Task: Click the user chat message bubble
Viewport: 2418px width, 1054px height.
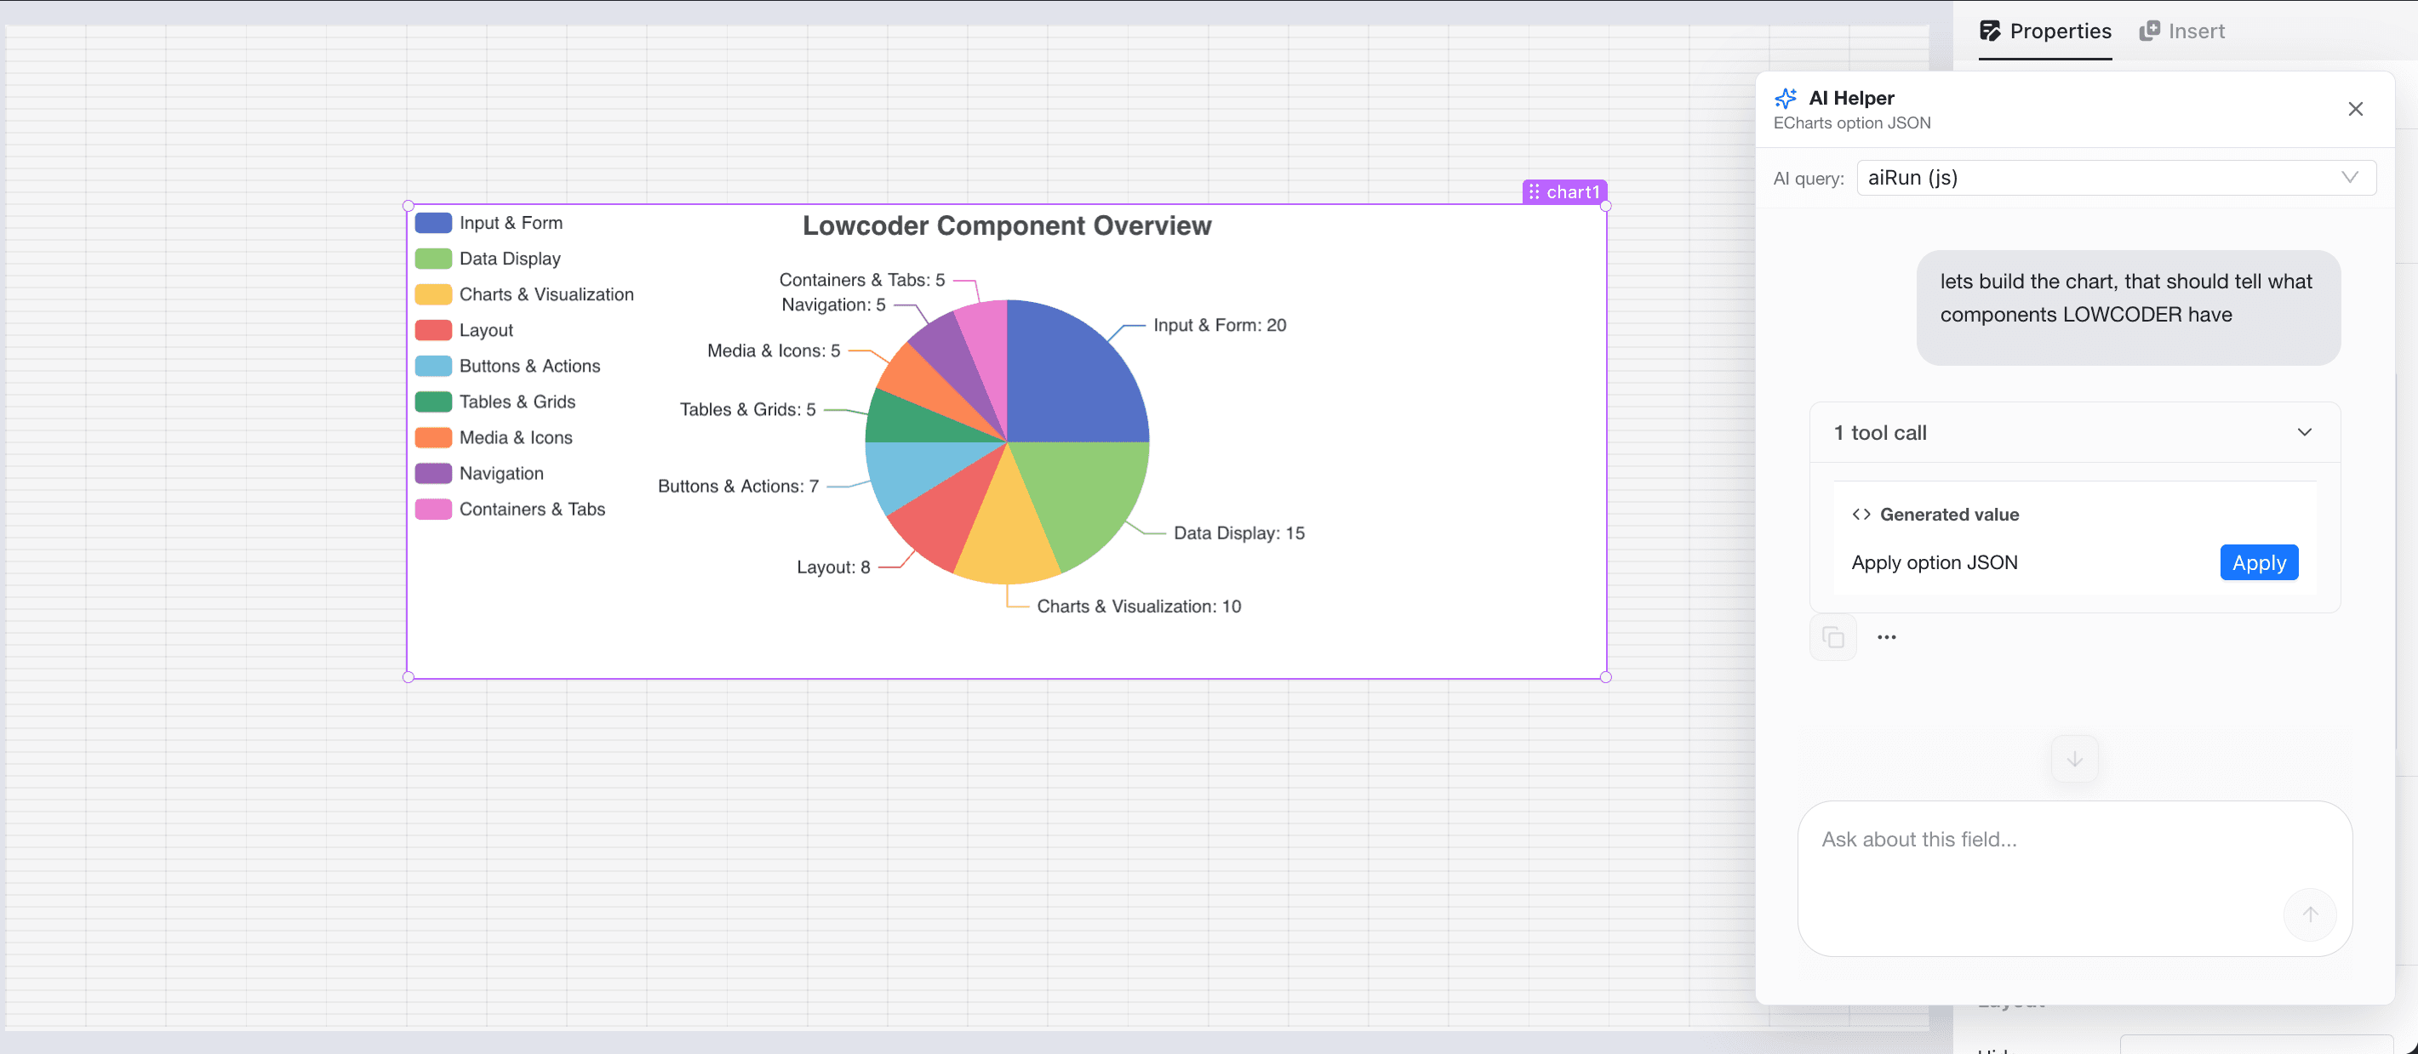Action: click(x=2128, y=307)
